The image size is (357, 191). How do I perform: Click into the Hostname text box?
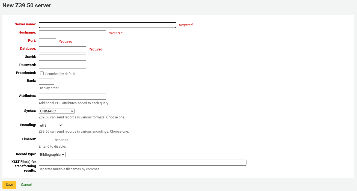click(x=72, y=33)
